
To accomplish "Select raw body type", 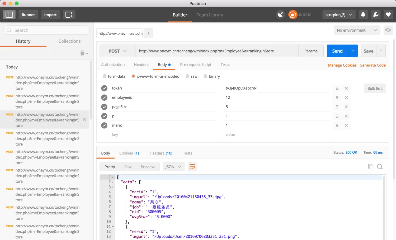I will [187, 76].
